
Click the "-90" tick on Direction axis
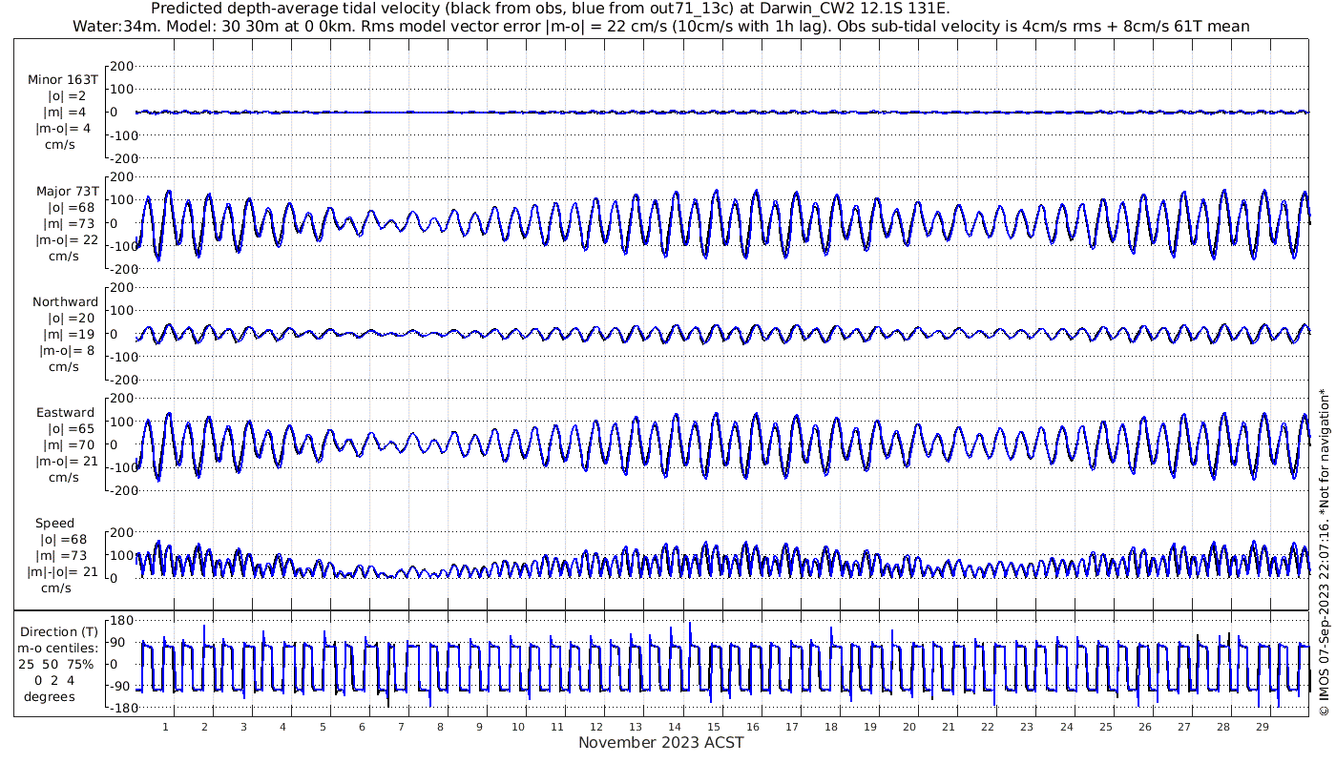pos(121,686)
